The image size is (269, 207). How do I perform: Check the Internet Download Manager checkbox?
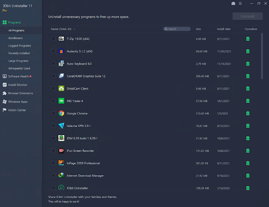coord(54,176)
